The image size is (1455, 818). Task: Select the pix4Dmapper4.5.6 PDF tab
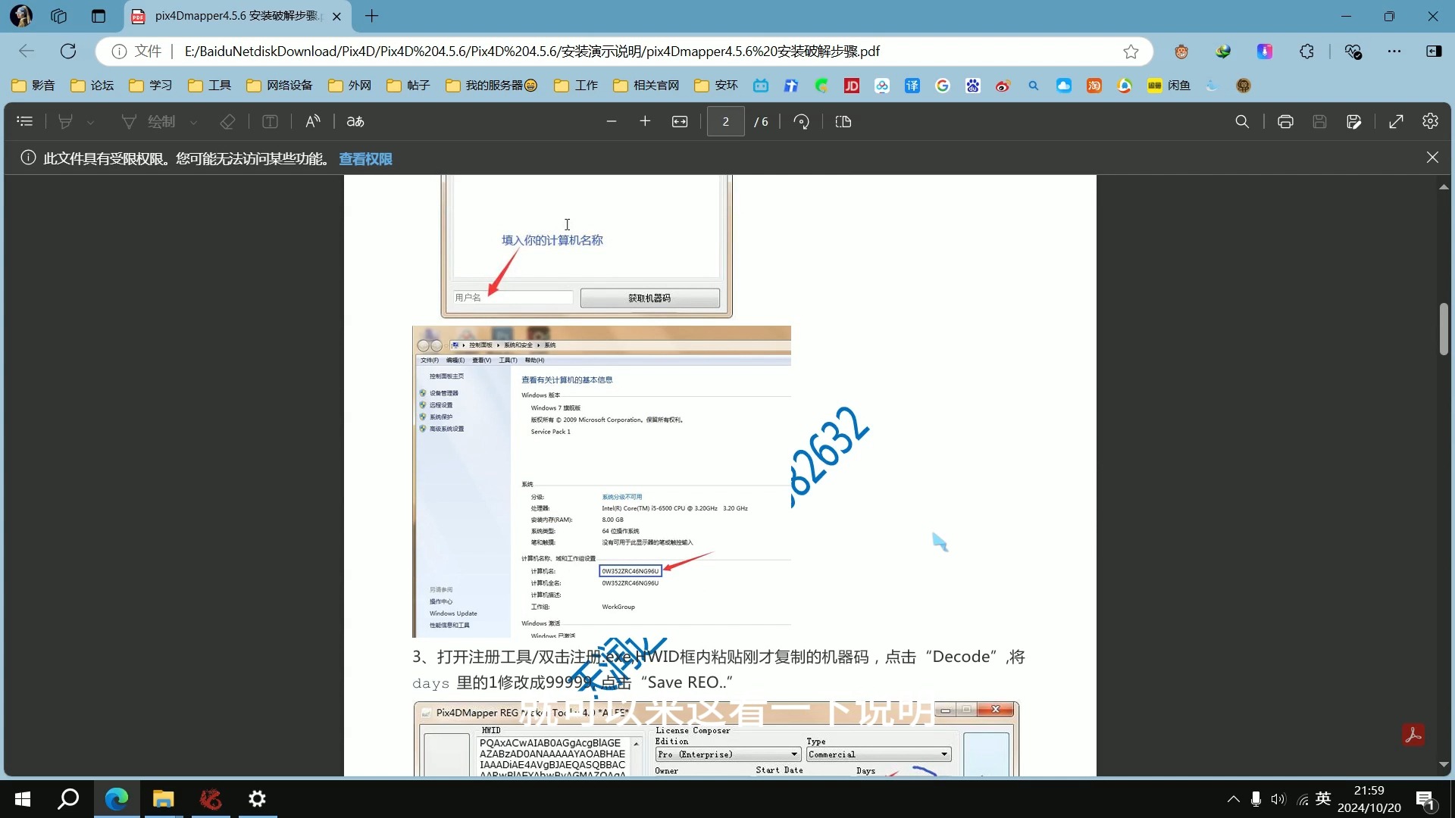[236, 16]
